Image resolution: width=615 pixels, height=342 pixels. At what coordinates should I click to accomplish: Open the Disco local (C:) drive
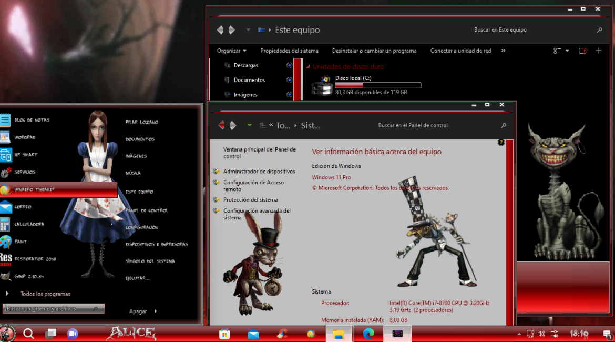(353, 78)
